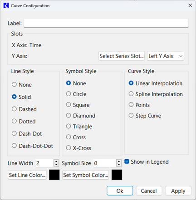Click the black symbol color swatch
Viewport: 196px width, 200px height.
pyautogui.click(x=117, y=175)
